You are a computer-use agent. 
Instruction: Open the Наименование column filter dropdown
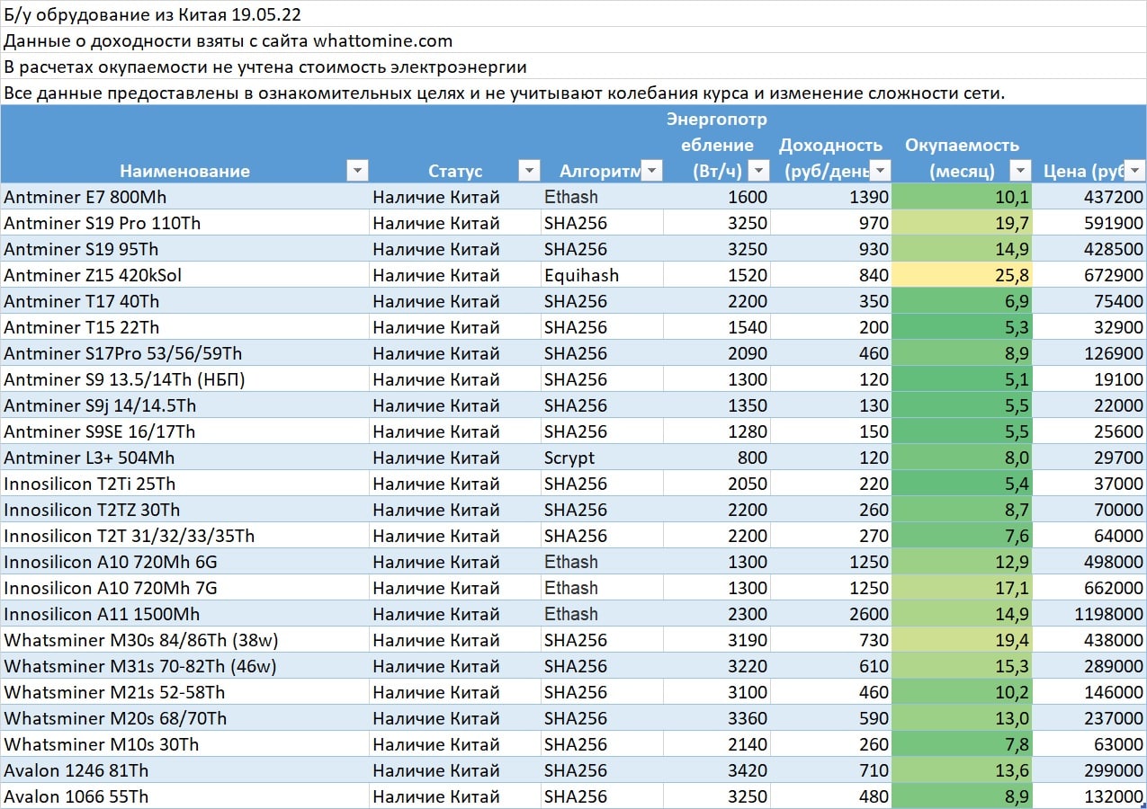pos(358,171)
